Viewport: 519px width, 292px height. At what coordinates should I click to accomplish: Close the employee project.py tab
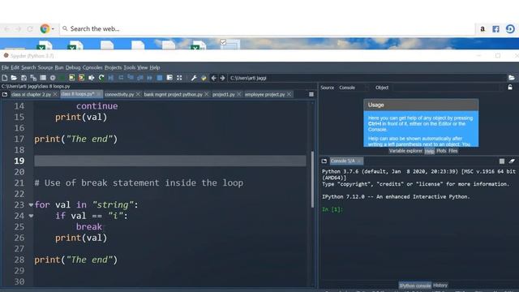(x=289, y=94)
